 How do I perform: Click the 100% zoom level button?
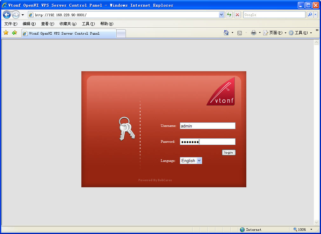coord(299,230)
